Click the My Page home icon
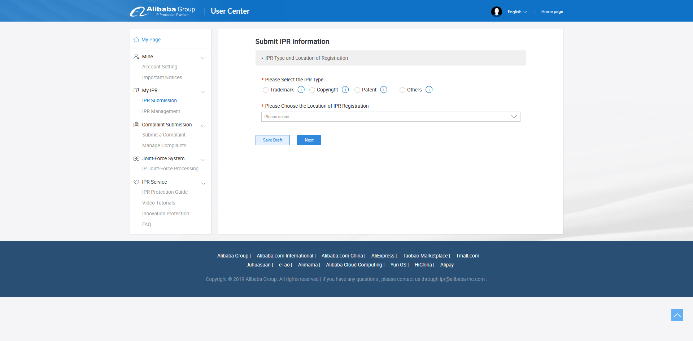 coord(136,40)
